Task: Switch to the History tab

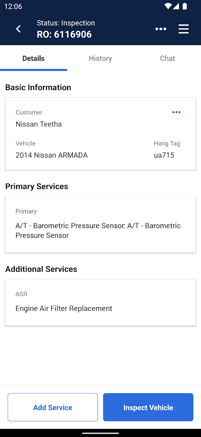Action: (x=100, y=58)
